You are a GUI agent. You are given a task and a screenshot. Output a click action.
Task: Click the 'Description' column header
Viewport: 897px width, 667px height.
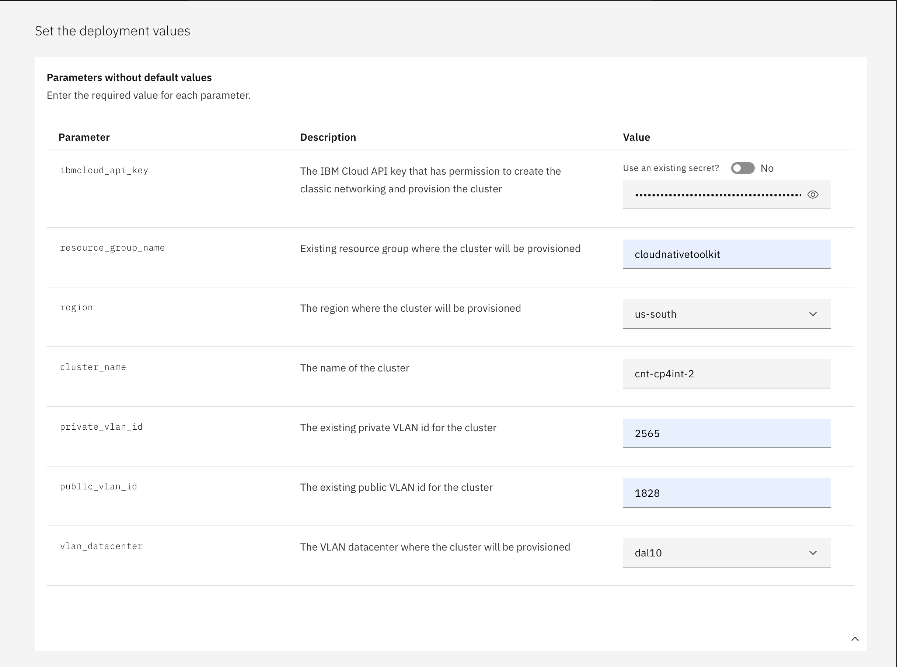(328, 137)
